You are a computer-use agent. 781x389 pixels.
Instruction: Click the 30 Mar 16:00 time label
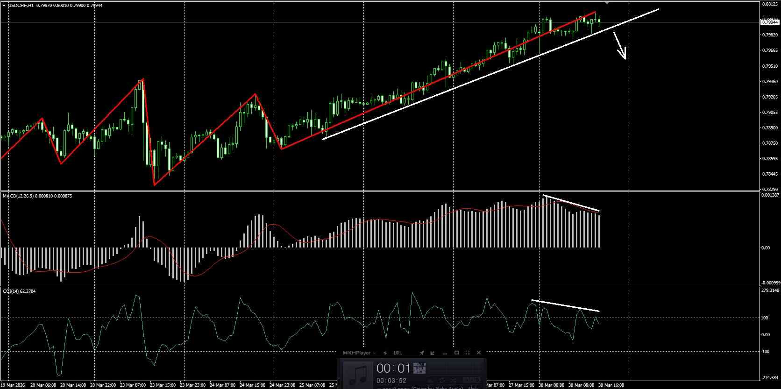(611, 385)
